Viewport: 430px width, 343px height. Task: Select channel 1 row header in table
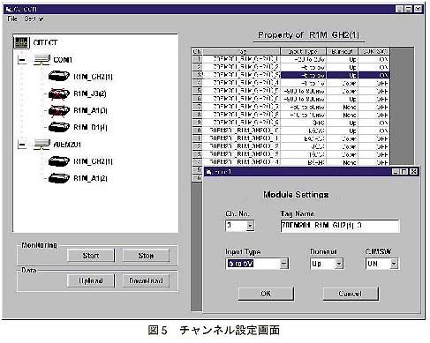point(197,59)
